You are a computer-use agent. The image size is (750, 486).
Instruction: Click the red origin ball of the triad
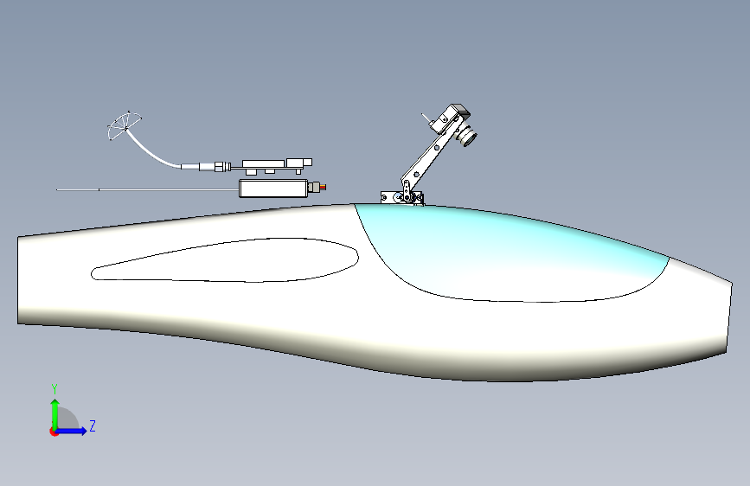click(54, 432)
